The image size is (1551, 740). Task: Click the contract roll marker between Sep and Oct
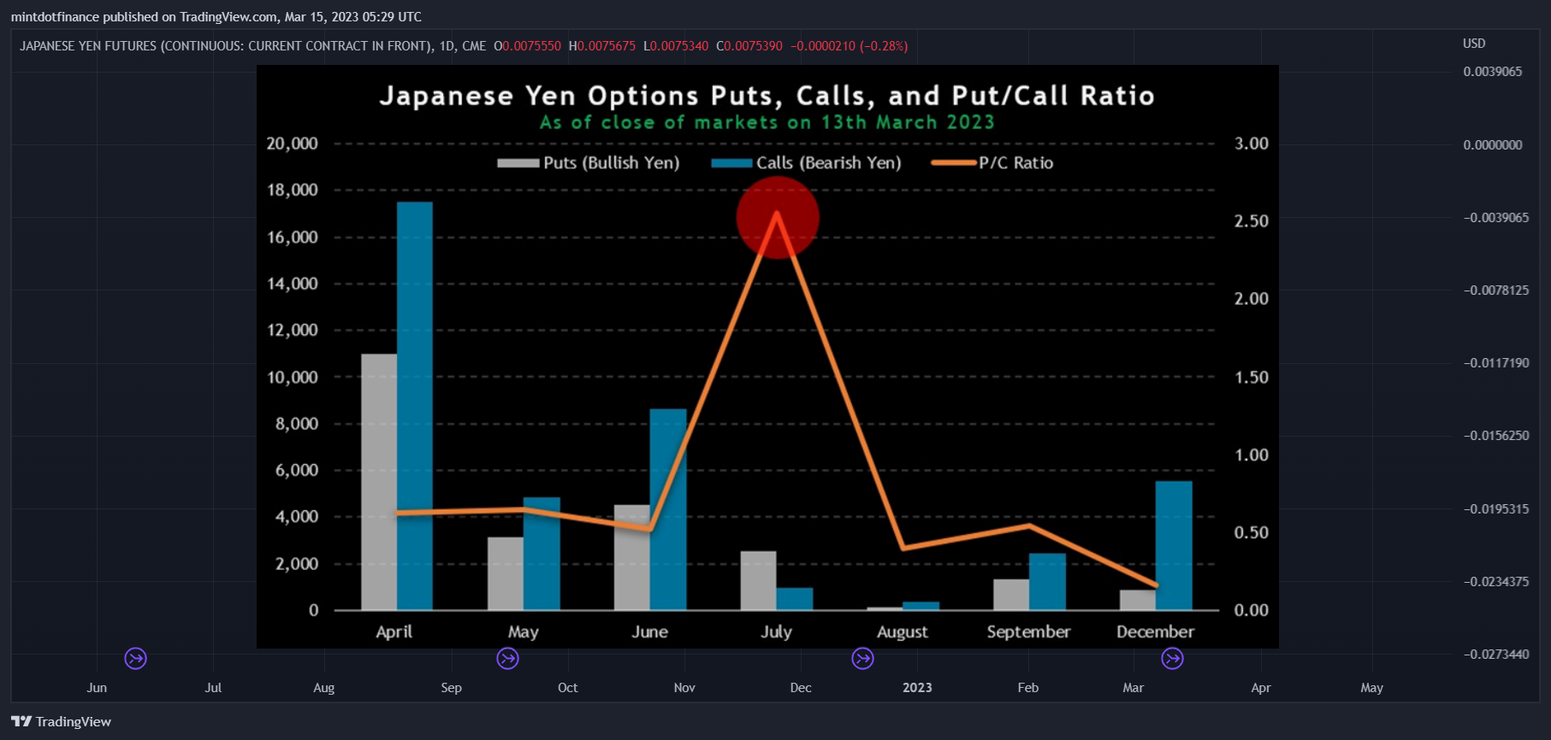[508, 659]
